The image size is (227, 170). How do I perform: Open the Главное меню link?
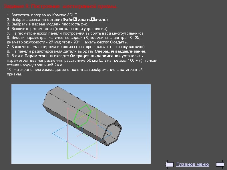[192, 164]
